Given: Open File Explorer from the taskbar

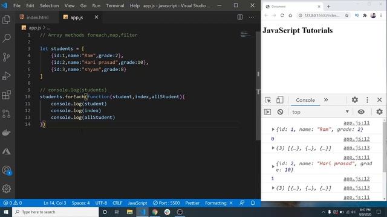Looking at the screenshot, I should click(129, 212).
